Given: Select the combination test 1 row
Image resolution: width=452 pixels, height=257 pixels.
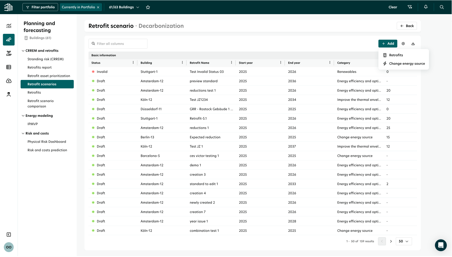Looking at the screenshot, I should tap(253, 231).
